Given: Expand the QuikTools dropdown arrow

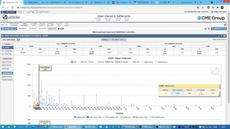Looking at the screenshot, I should tap(225, 29).
